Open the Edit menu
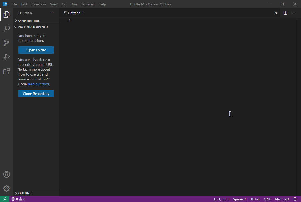 pyautogui.click(x=24, y=4)
